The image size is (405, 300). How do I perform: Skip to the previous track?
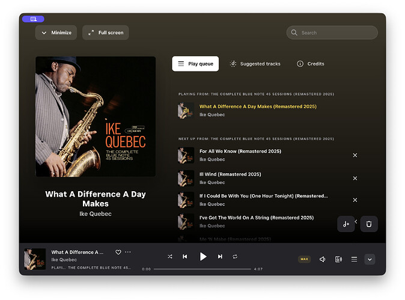click(185, 256)
